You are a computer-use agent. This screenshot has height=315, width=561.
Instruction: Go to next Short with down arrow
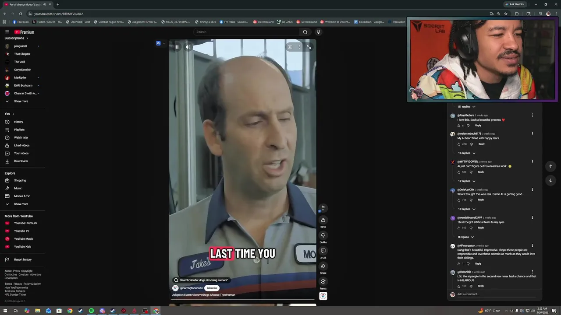(x=550, y=180)
